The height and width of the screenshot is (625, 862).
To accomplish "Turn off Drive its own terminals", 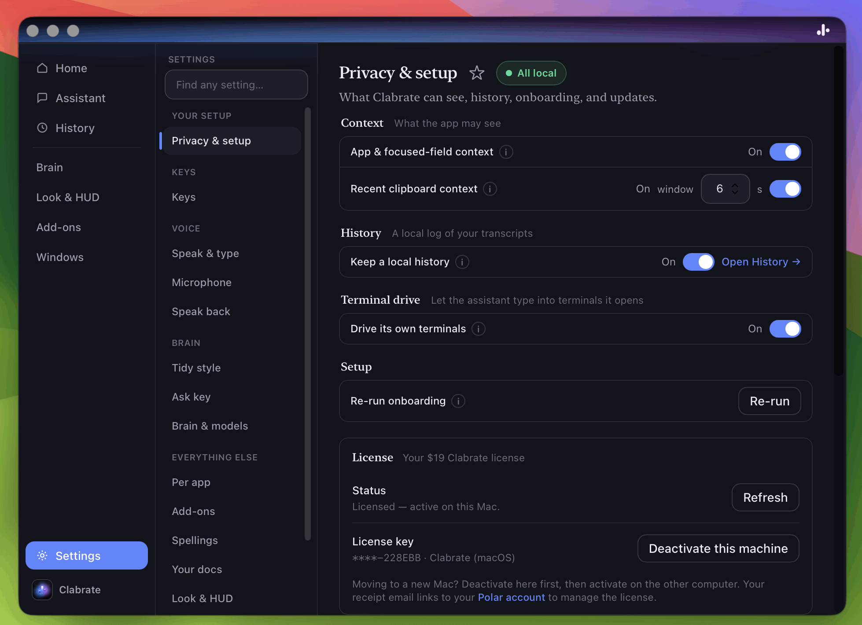I will click(785, 329).
